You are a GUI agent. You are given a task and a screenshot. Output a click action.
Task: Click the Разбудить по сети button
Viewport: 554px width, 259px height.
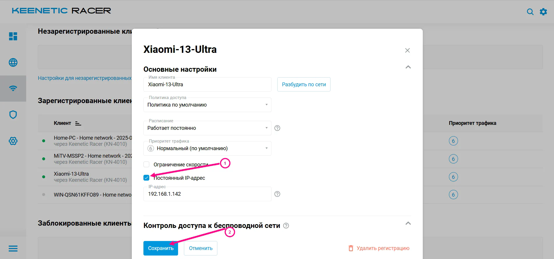point(304,84)
